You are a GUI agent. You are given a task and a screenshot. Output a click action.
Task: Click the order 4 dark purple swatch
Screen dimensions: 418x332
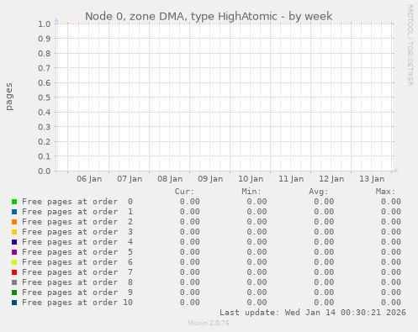pos(14,242)
